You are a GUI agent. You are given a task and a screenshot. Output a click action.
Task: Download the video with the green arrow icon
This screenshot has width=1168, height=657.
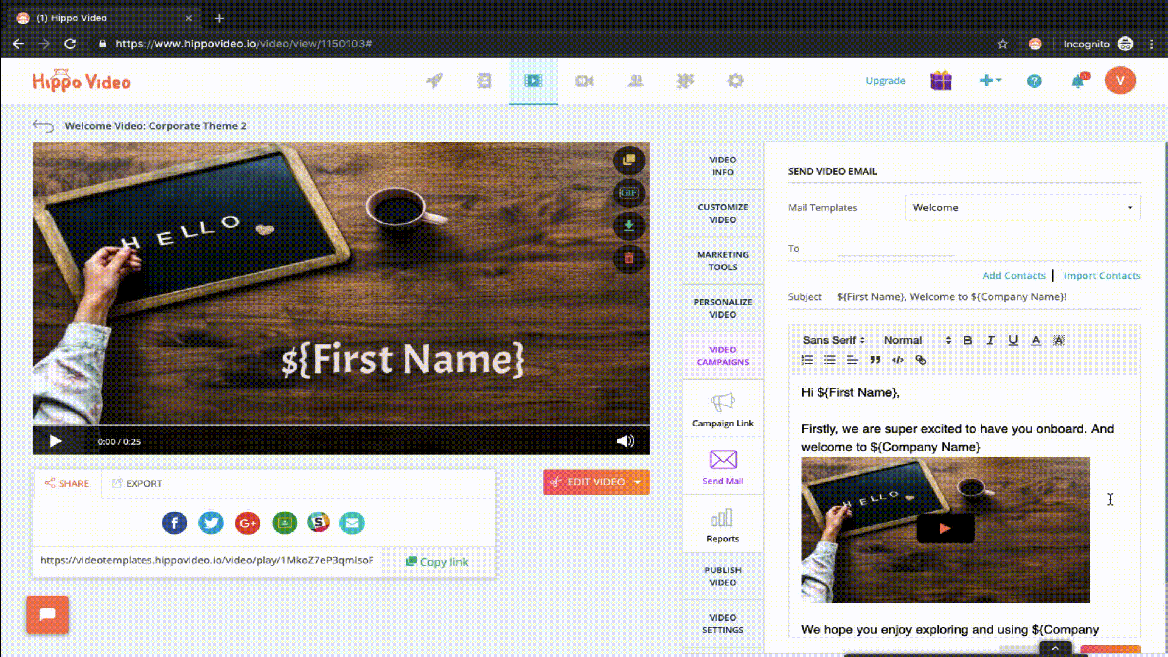pos(629,226)
